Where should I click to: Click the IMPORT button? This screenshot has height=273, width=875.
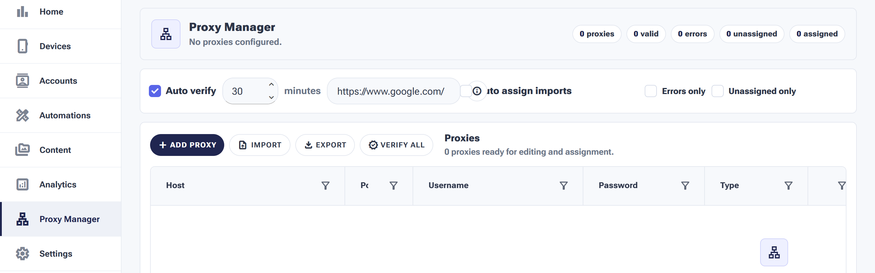260,145
